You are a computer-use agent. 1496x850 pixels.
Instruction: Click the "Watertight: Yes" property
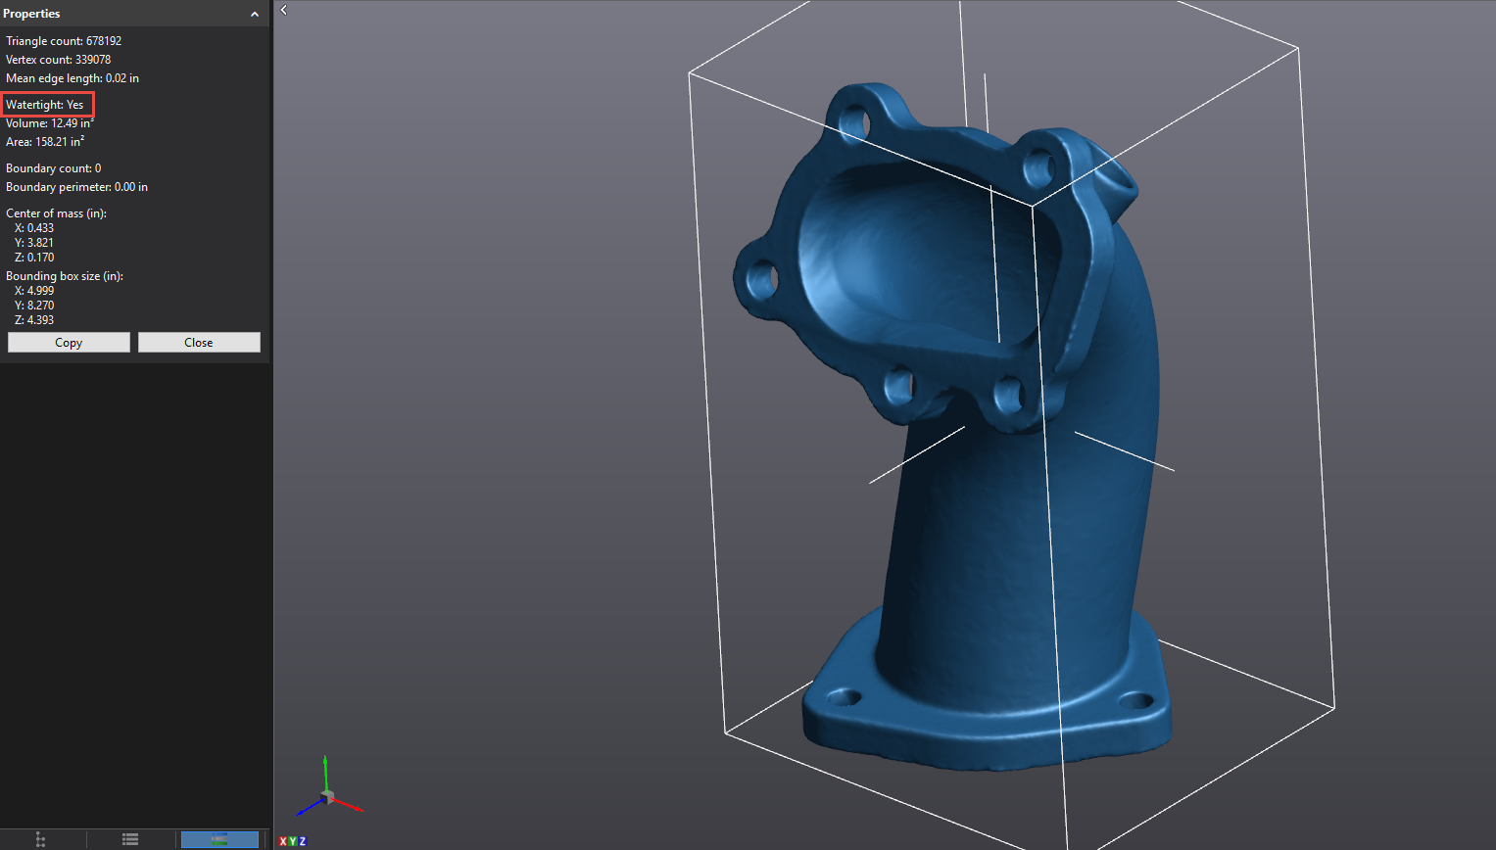[x=45, y=105]
